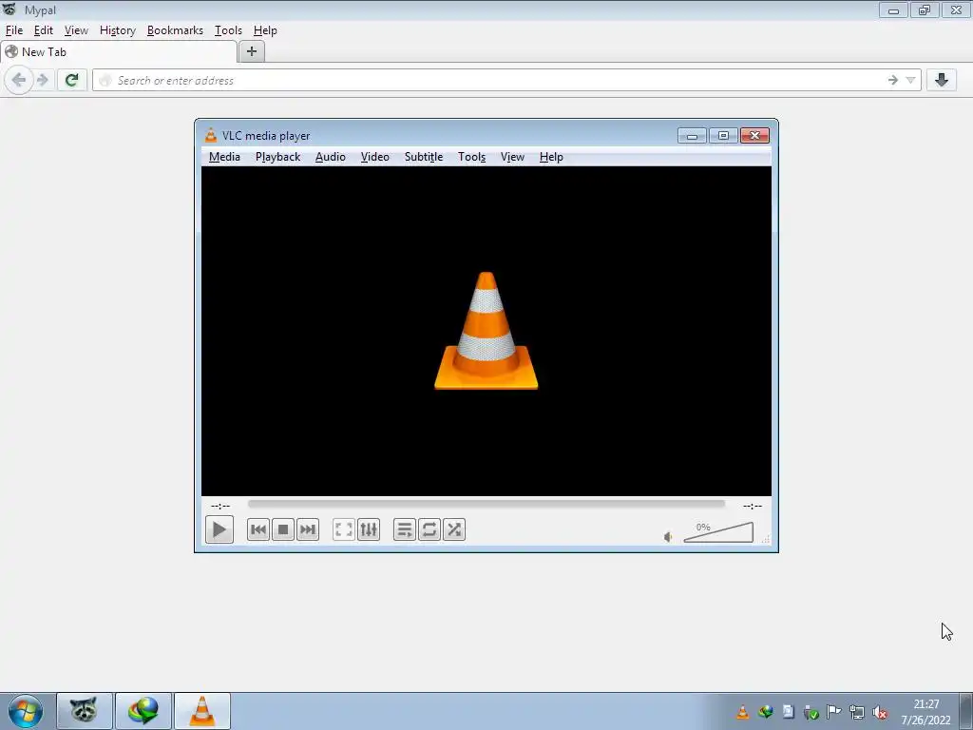Click Mypal forward arrow button

(43, 80)
